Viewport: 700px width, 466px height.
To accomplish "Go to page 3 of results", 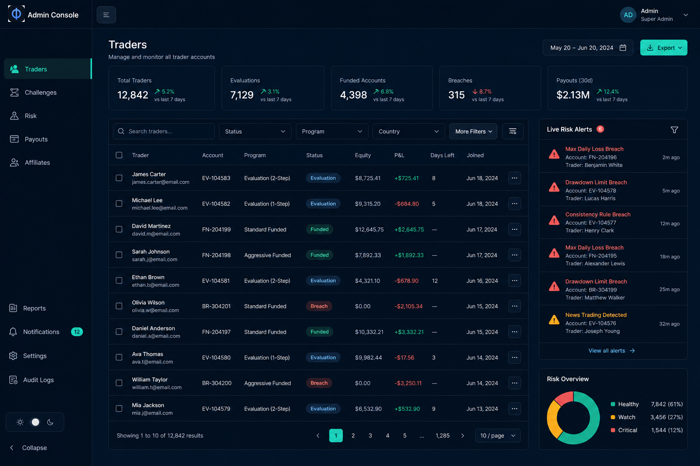I will (x=370, y=436).
